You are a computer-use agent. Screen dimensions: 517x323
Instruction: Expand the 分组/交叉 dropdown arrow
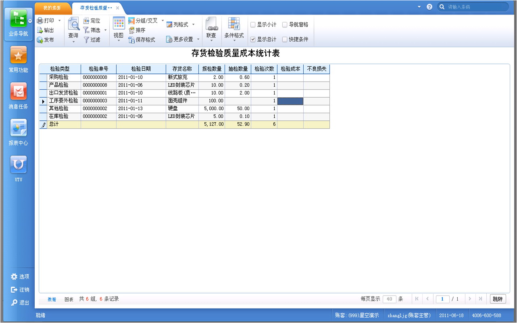pos(163,21)
